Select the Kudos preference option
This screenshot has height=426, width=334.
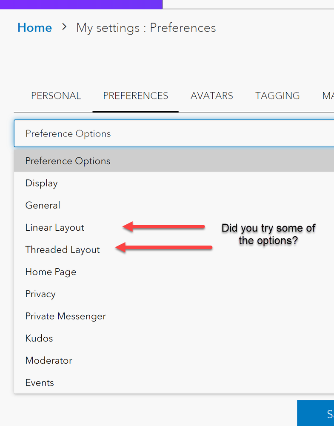point(39,339)
